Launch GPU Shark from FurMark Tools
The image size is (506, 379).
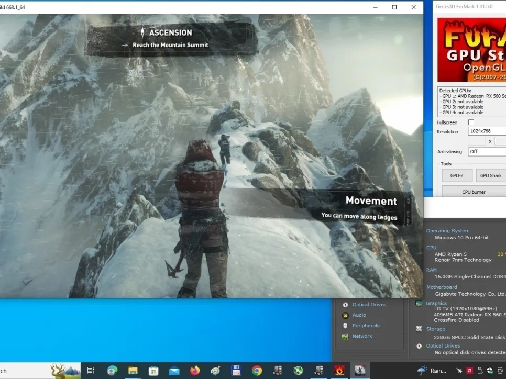tap(491, 175)
